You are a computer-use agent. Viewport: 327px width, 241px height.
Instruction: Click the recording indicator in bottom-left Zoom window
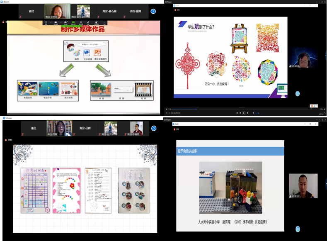pos(9,140)
